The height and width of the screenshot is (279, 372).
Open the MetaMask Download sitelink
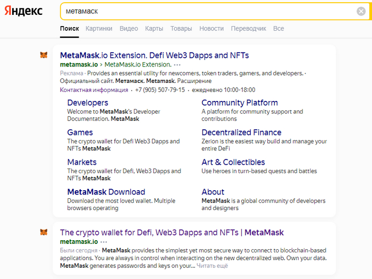(x=106, y=192)
